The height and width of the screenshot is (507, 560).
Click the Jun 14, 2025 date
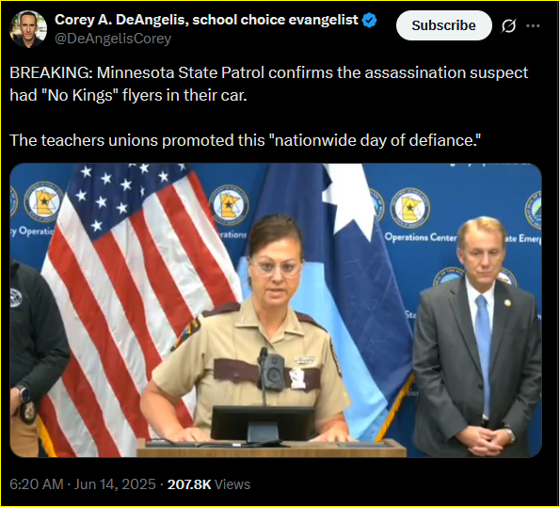(x=115, y=484)
